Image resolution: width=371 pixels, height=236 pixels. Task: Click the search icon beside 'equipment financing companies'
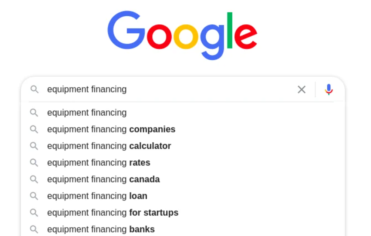click(x=34, y=129)
